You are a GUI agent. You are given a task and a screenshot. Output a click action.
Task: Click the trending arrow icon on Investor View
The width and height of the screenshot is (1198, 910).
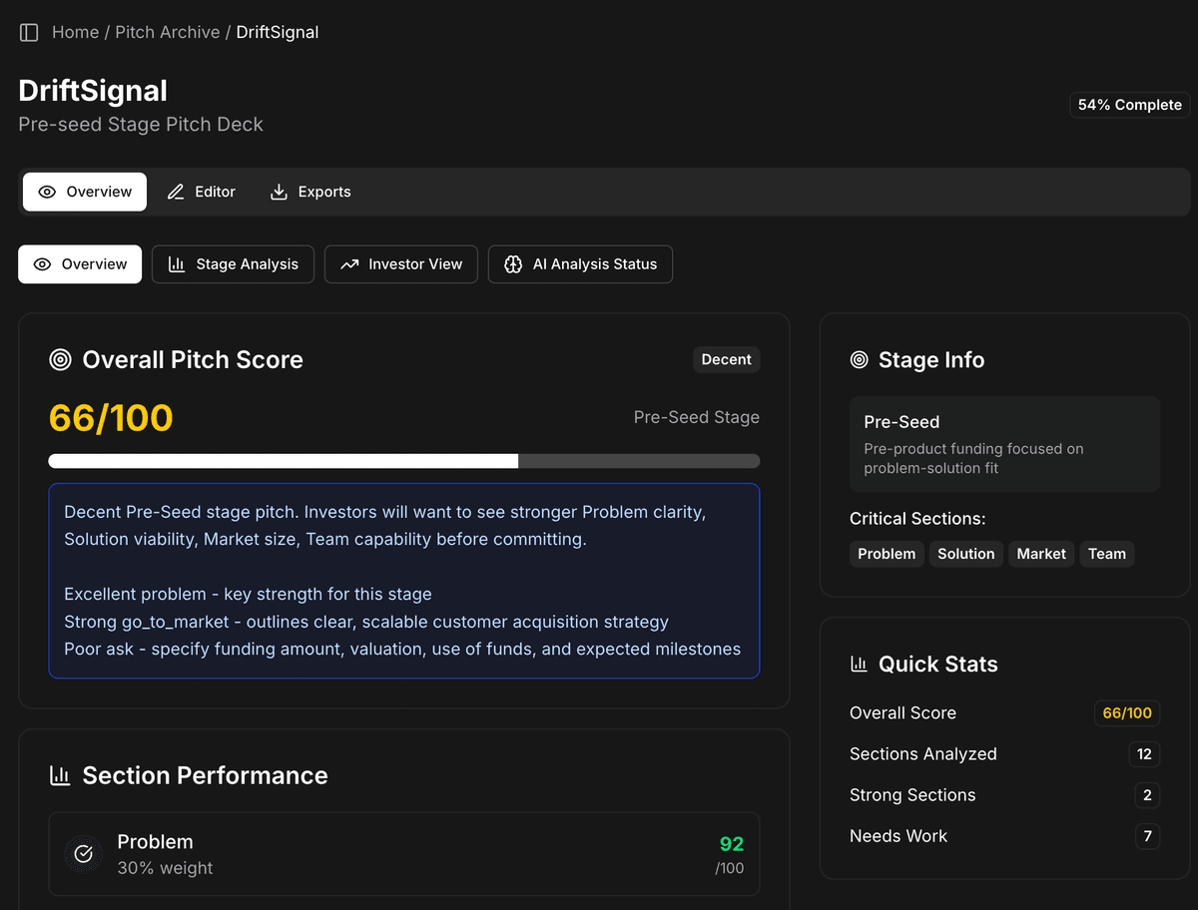pos(348,263)
